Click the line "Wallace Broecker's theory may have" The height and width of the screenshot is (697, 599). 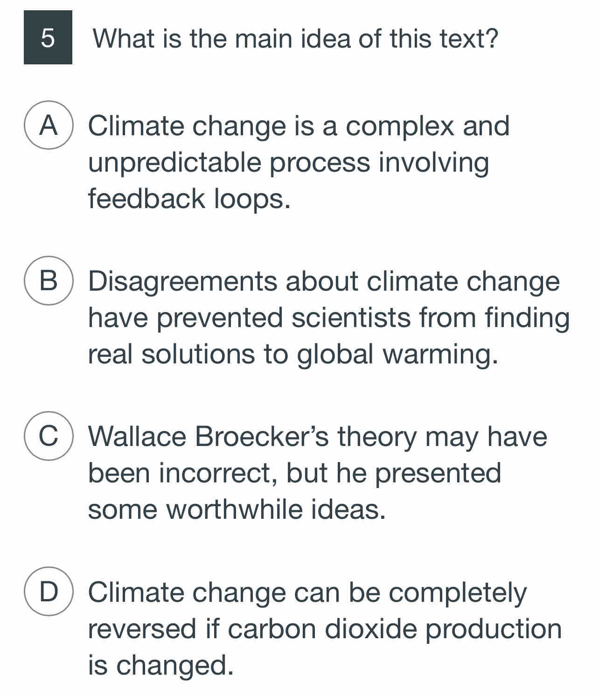[x=318, y=437]
